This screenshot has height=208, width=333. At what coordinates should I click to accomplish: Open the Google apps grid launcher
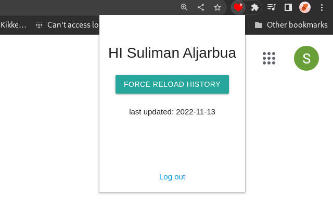point(269,58)
